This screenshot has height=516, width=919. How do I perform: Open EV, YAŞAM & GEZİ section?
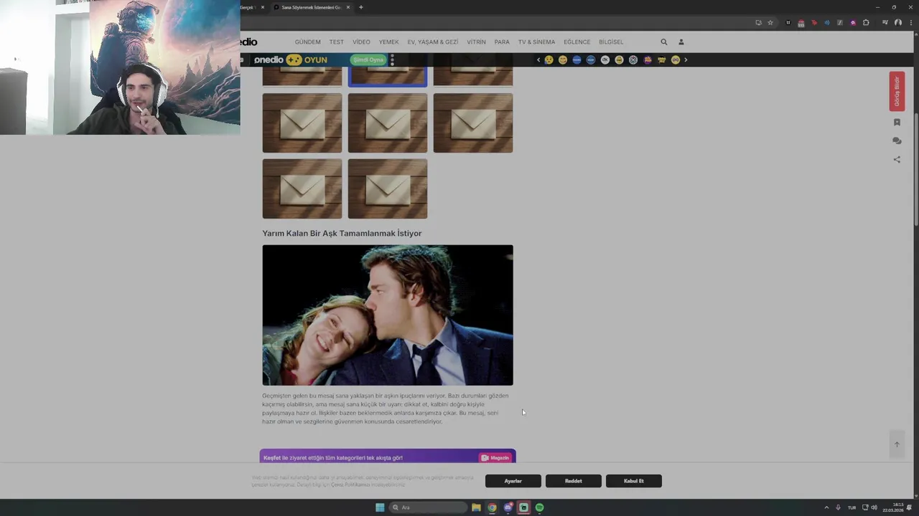(x=432, y=42)
